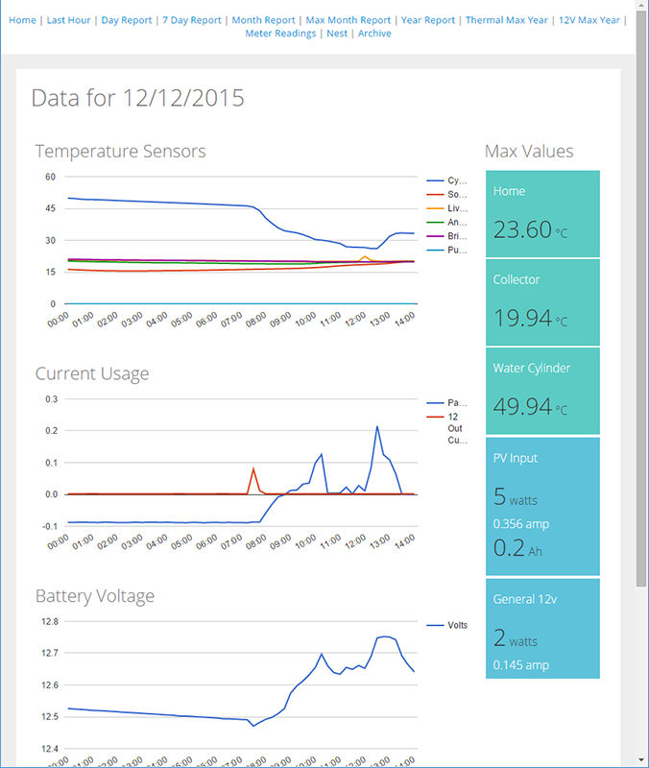Go to the Meter Readings page
The width and height of the screenshot is (649, 768).
[280, 34]
